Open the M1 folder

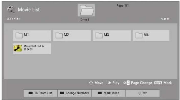point(32,35)
